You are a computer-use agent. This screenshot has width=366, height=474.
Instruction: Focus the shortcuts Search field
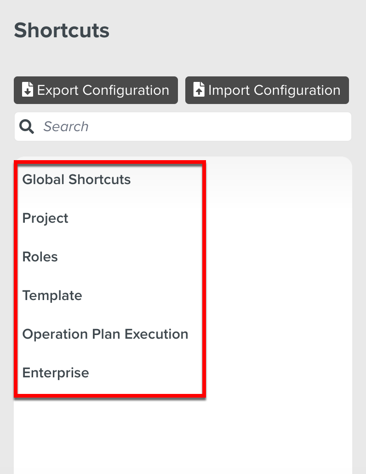(x=193, y=127)
